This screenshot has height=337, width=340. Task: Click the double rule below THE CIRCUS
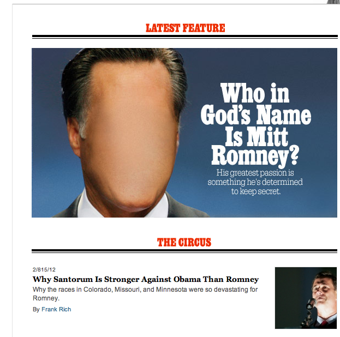click(184, 251)
